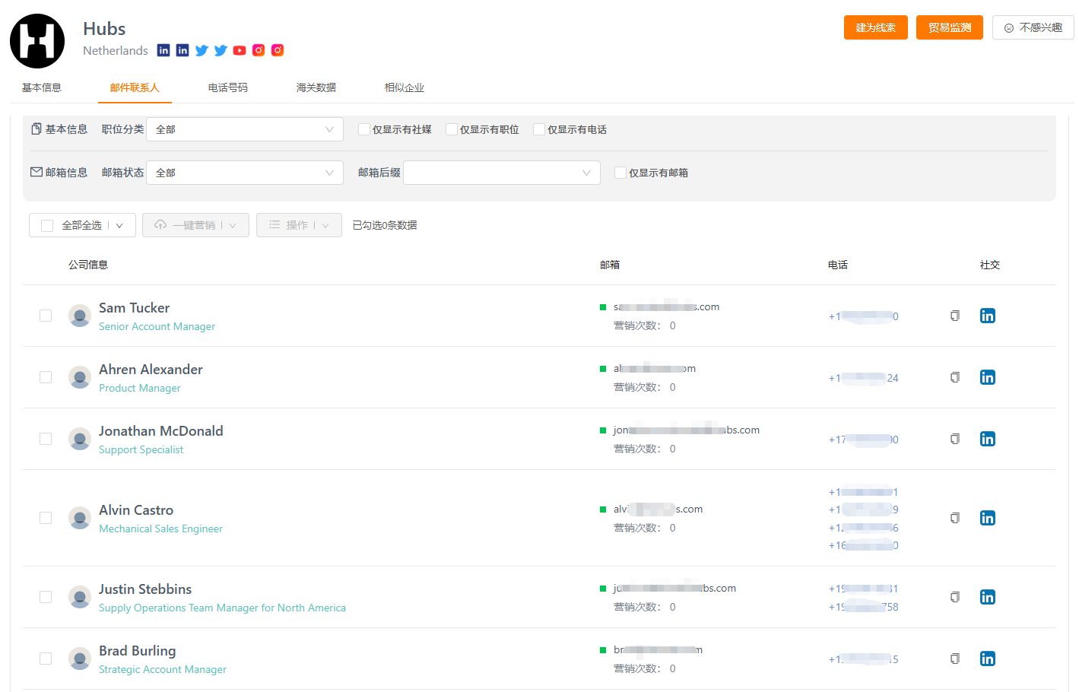Open the 邮箱状态 dropdown
This screenshot has height=692, width=1079.
(245, 173)
